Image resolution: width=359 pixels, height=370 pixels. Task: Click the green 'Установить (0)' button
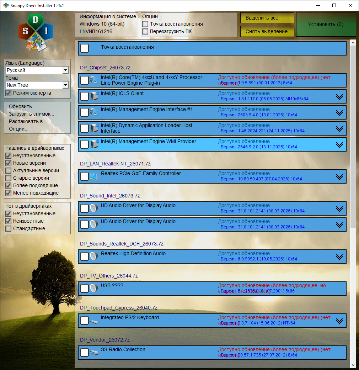326,24
